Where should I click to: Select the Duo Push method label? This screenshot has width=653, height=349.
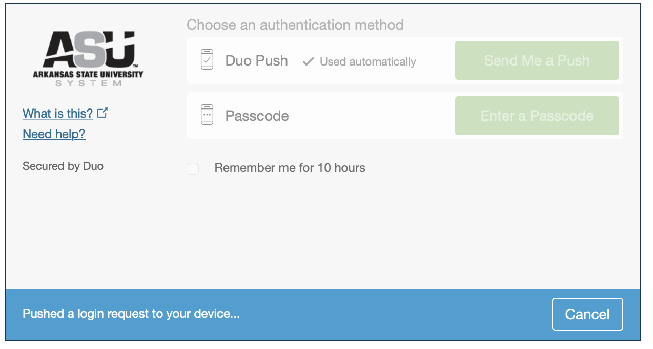pos(256,61)
